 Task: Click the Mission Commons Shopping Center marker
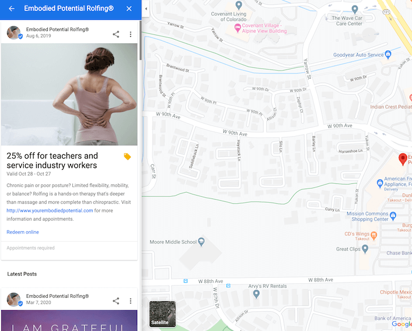click(393, 216)
